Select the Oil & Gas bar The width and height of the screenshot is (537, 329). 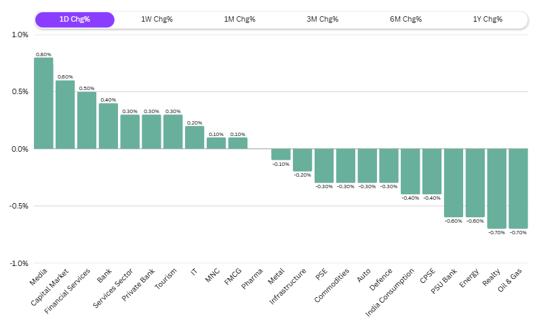point(518,188)
